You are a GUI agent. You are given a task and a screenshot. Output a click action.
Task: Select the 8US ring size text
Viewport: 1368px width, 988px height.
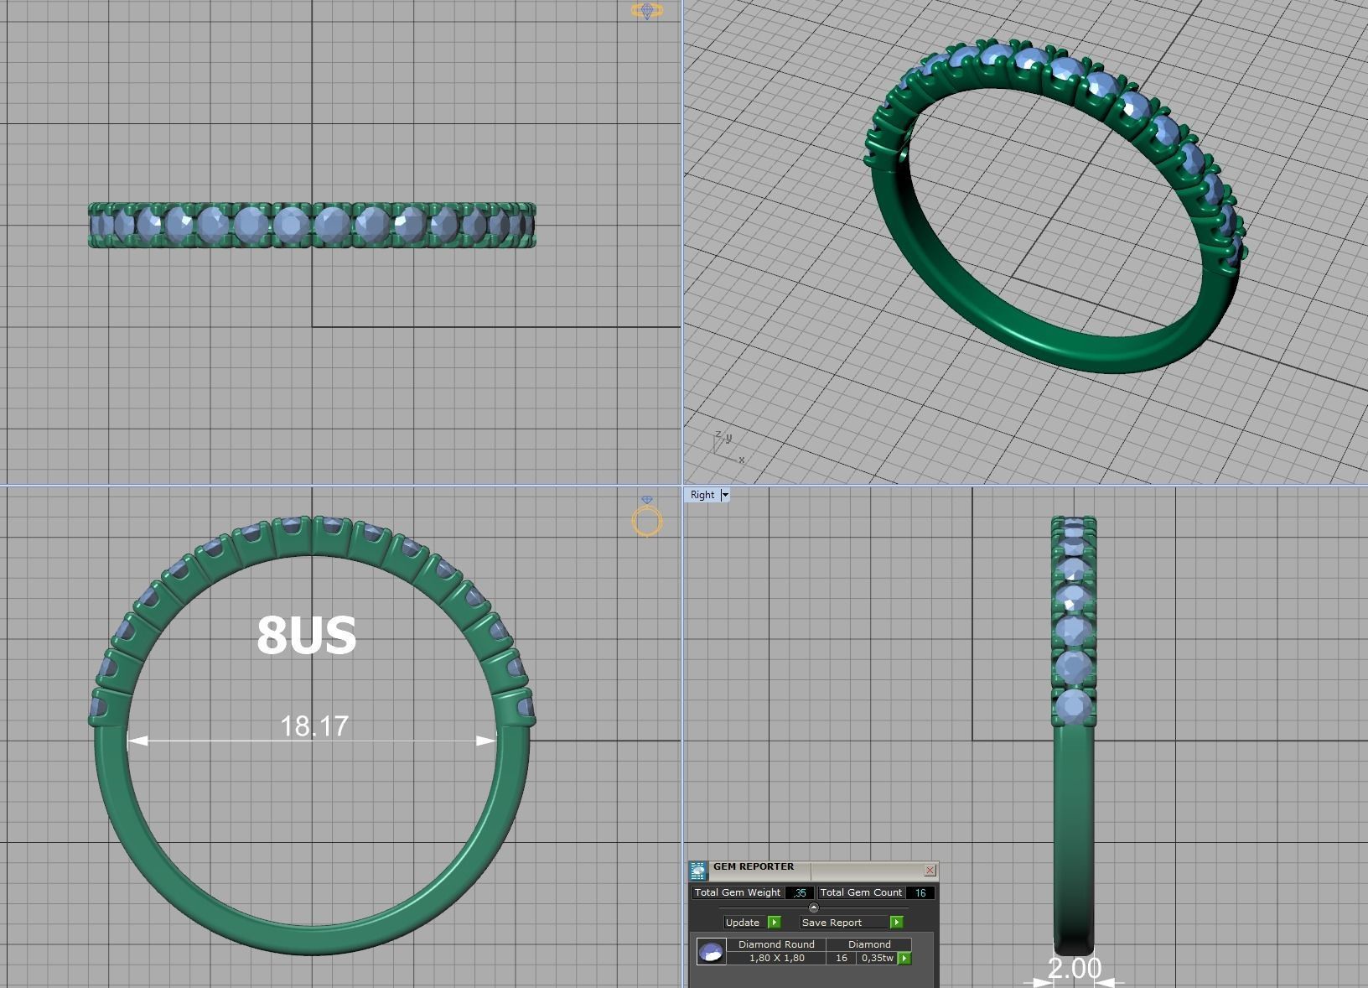click(307, 635)
